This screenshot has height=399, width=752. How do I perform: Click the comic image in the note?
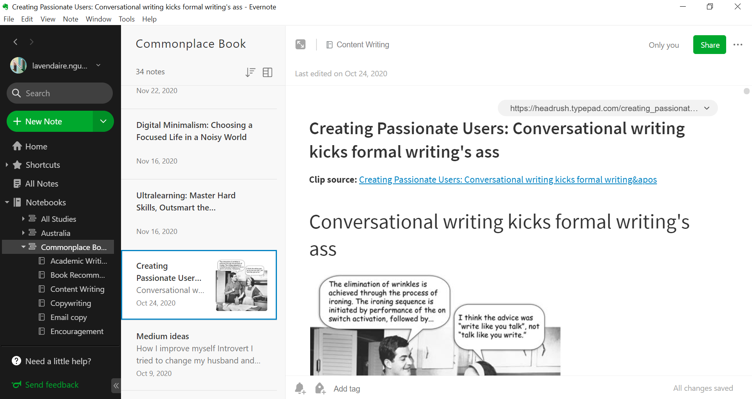435,325
